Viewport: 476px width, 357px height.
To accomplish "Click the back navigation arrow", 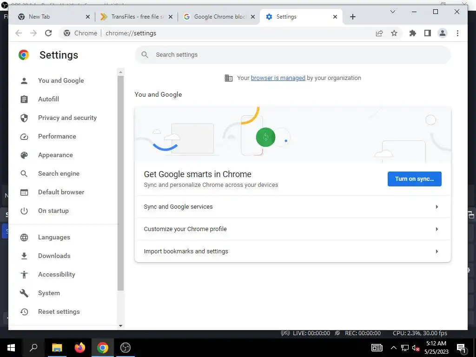I will 19,33.
